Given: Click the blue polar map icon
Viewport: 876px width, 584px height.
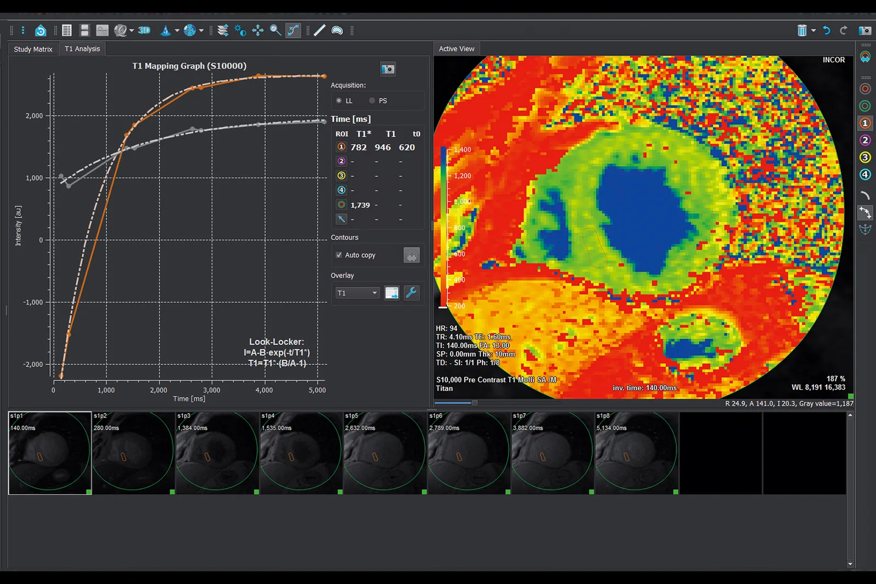Looking at the screenshot, I should [190, 31].
